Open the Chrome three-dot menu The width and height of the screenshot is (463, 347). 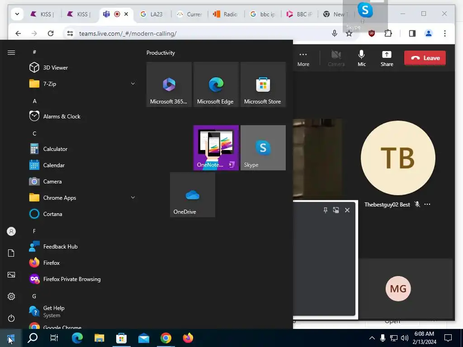pos(445,33)
